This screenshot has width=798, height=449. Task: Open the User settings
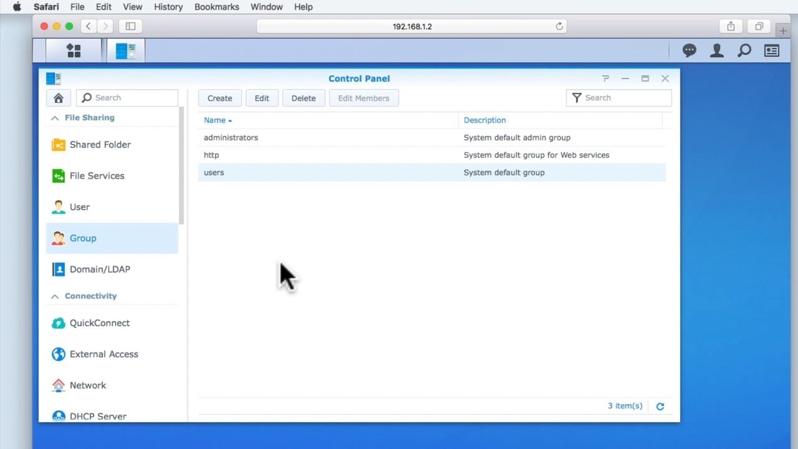pos(112,207)
